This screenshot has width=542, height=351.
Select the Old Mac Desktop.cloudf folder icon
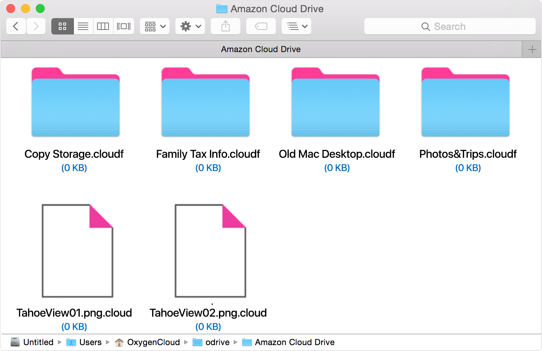(x=336, y=102)
